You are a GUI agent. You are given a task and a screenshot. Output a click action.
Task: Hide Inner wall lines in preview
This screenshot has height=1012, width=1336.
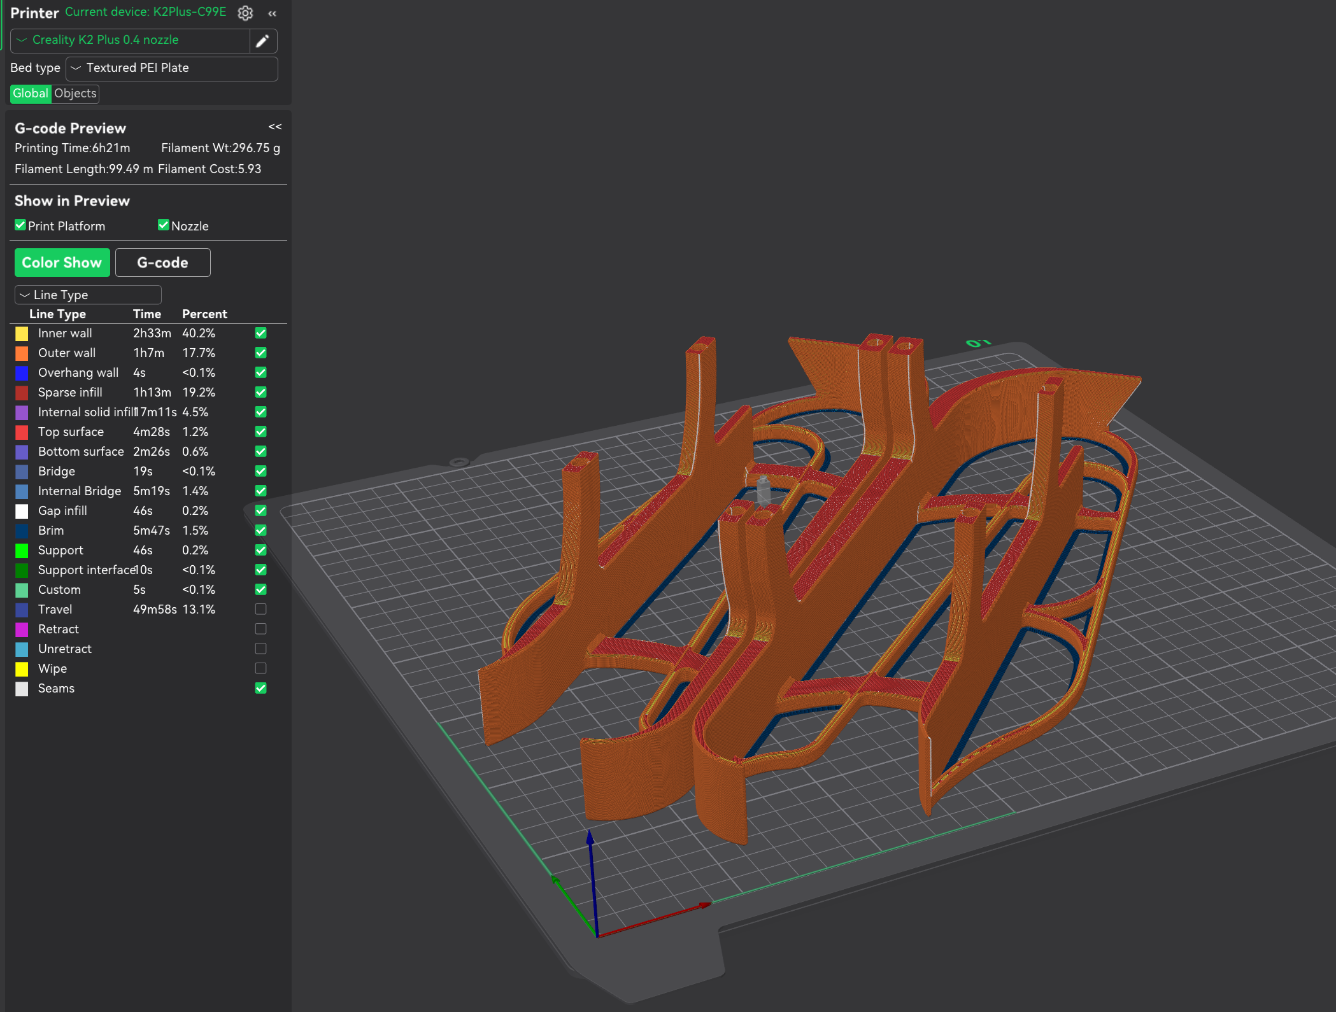260,333
